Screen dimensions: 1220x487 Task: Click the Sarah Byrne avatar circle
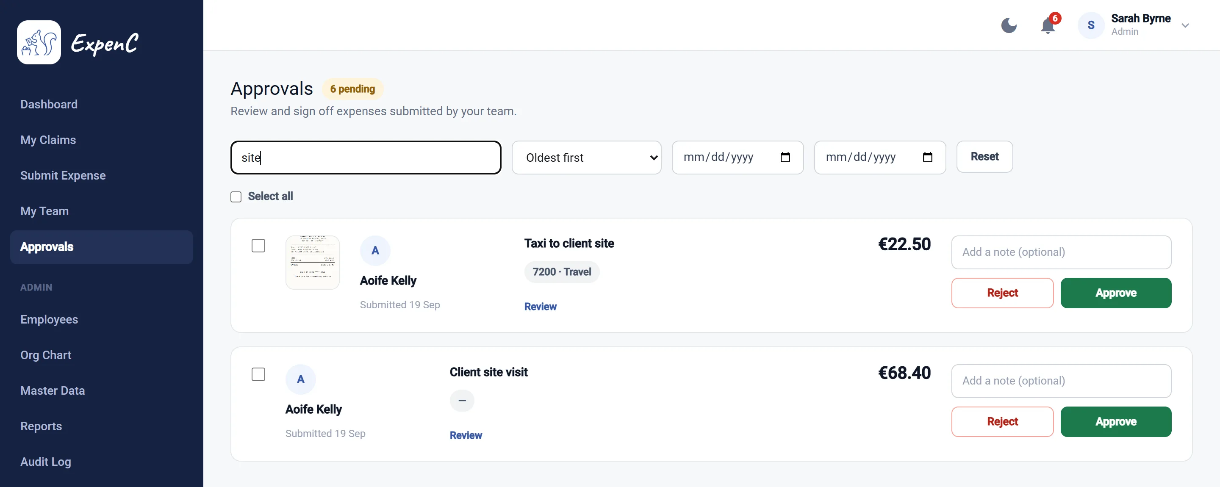pos(1091,25)
